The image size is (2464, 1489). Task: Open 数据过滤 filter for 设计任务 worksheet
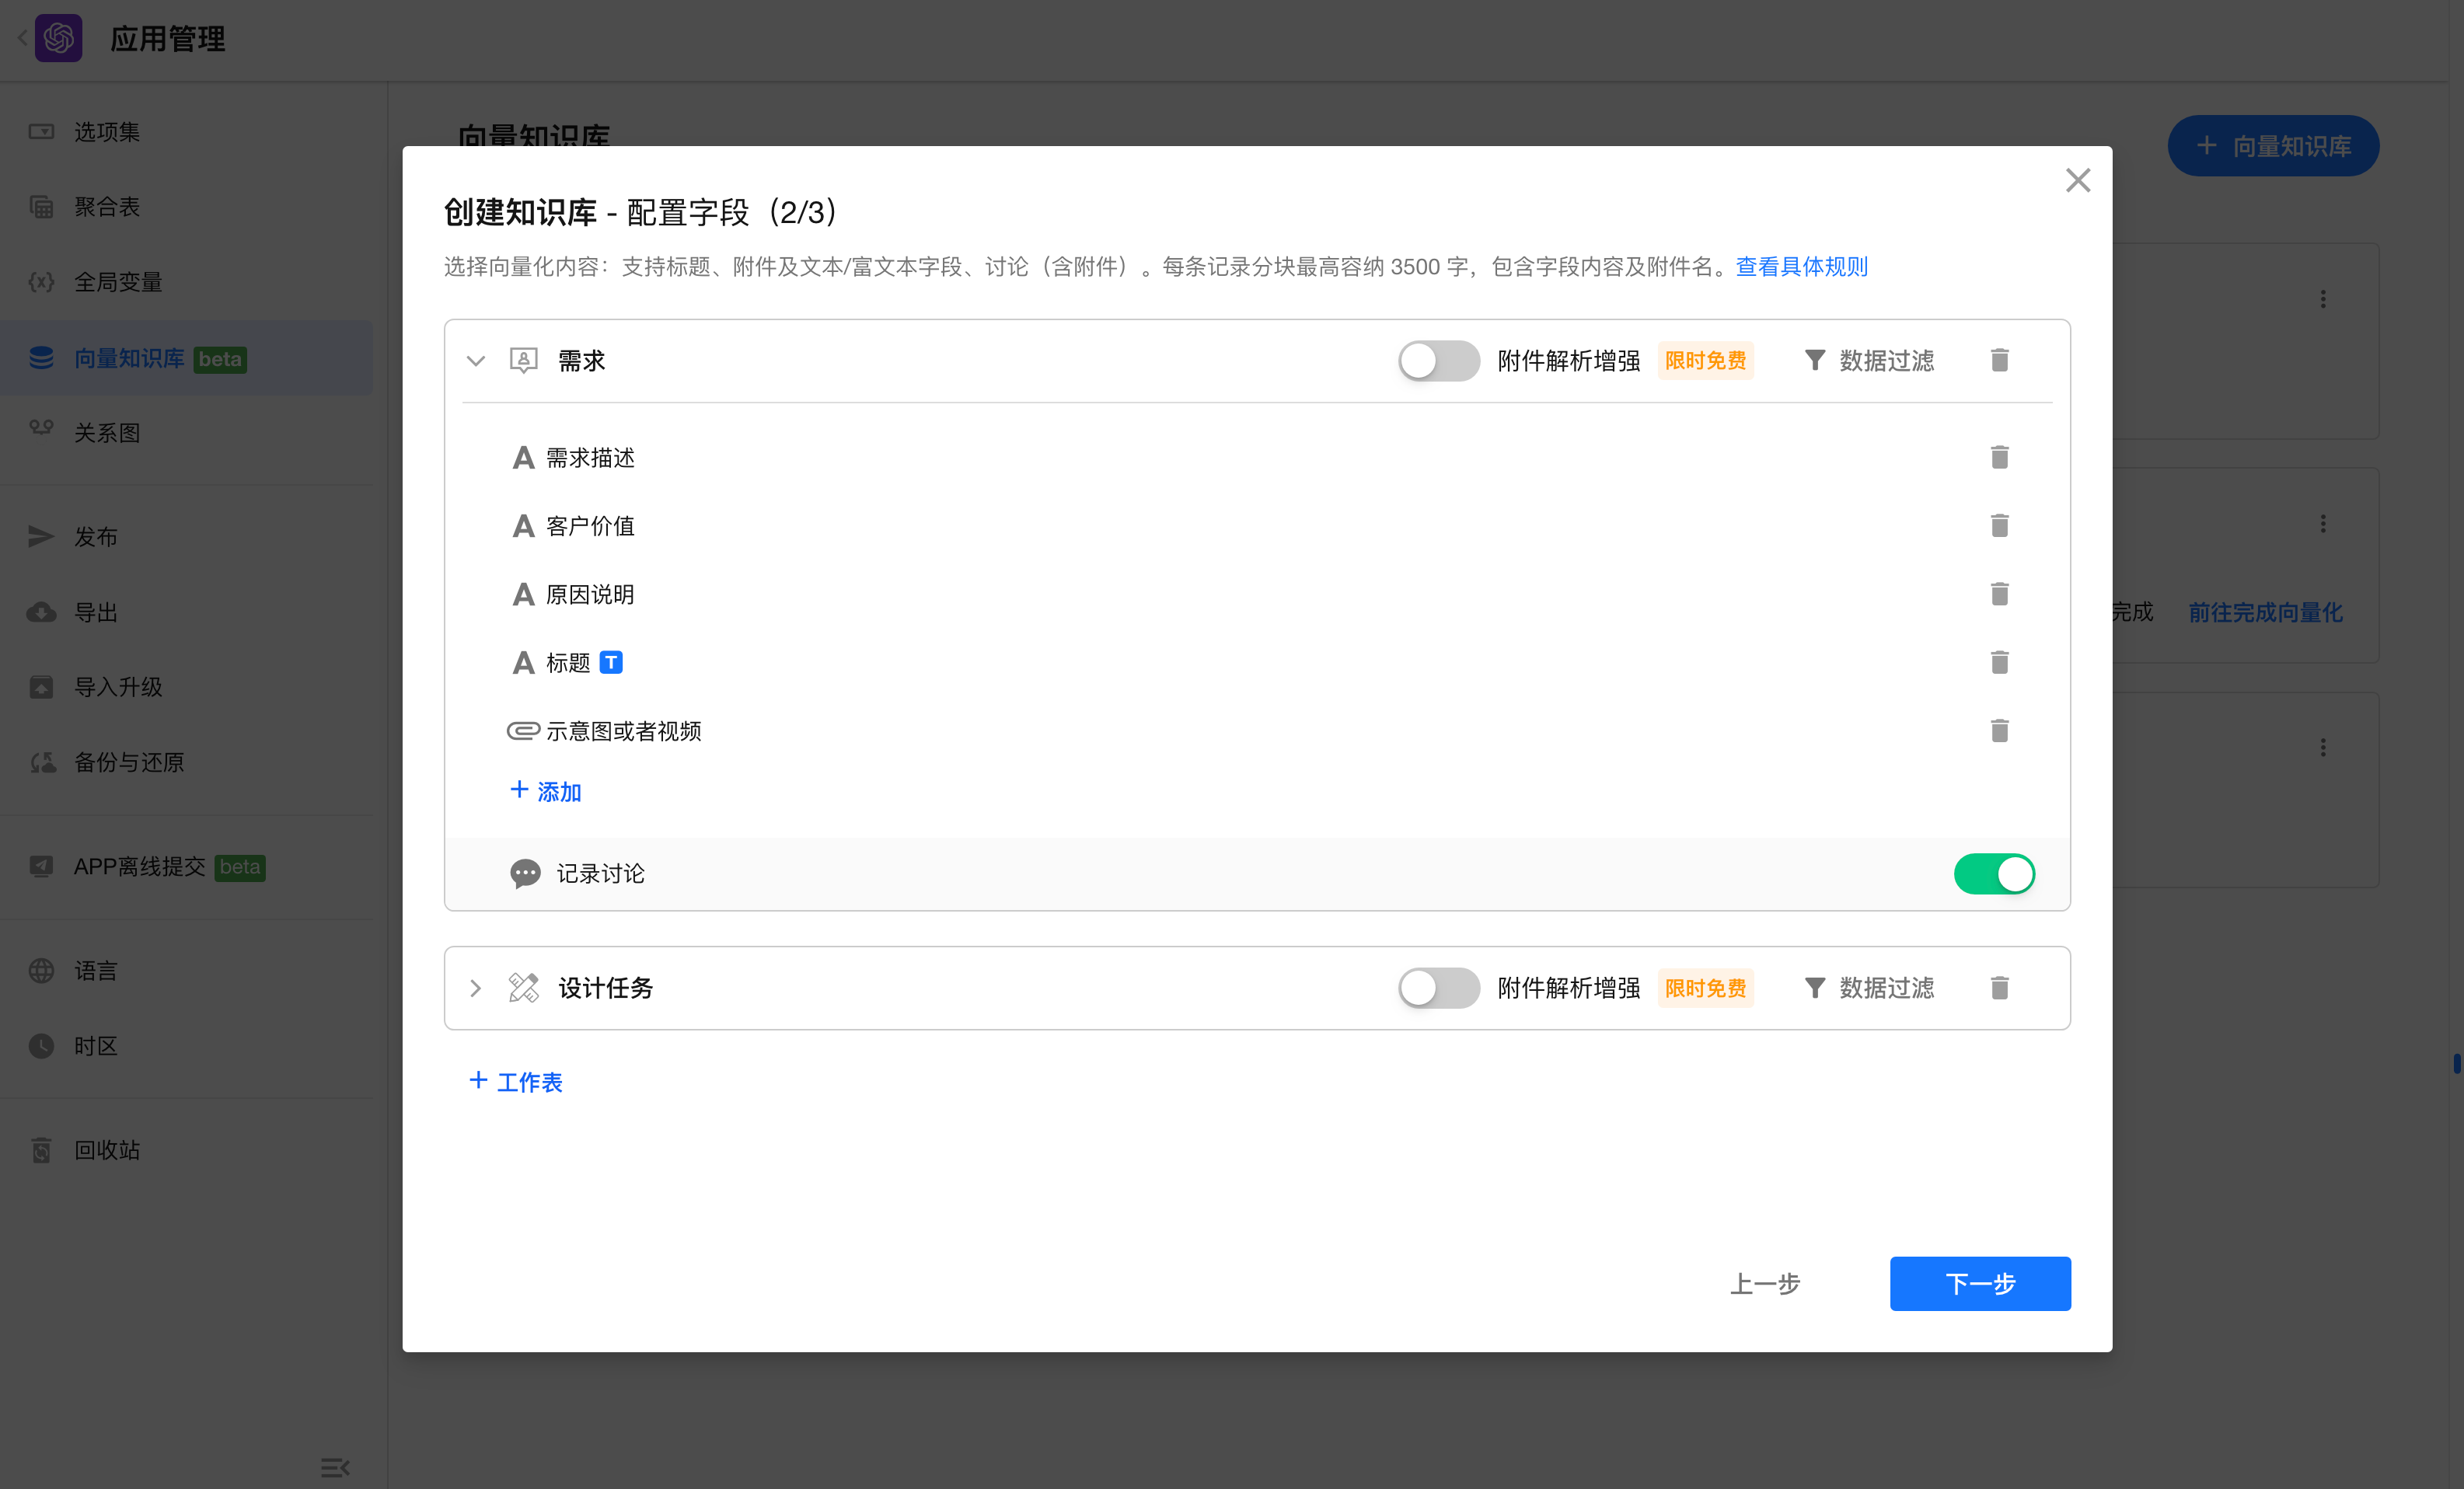click(1868, 988)
